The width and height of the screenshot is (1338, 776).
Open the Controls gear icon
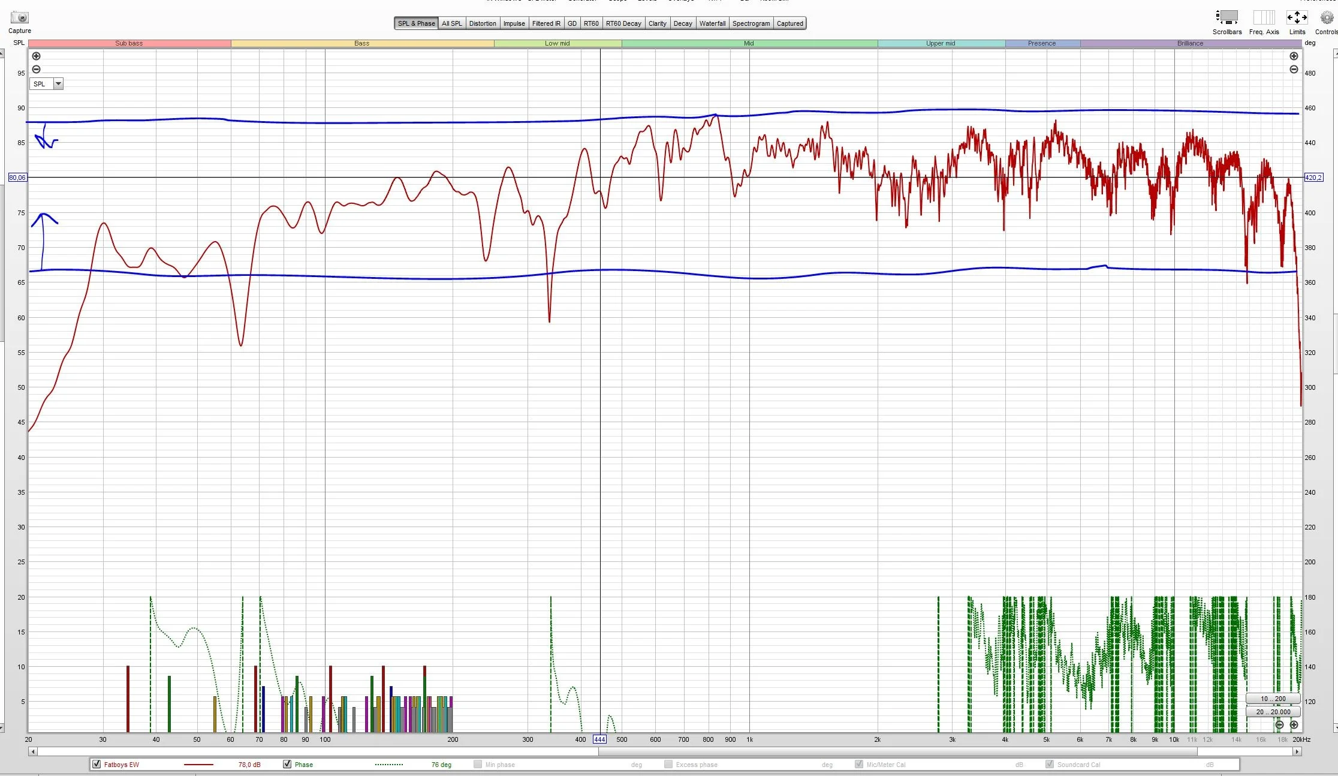click(1327, 17)
